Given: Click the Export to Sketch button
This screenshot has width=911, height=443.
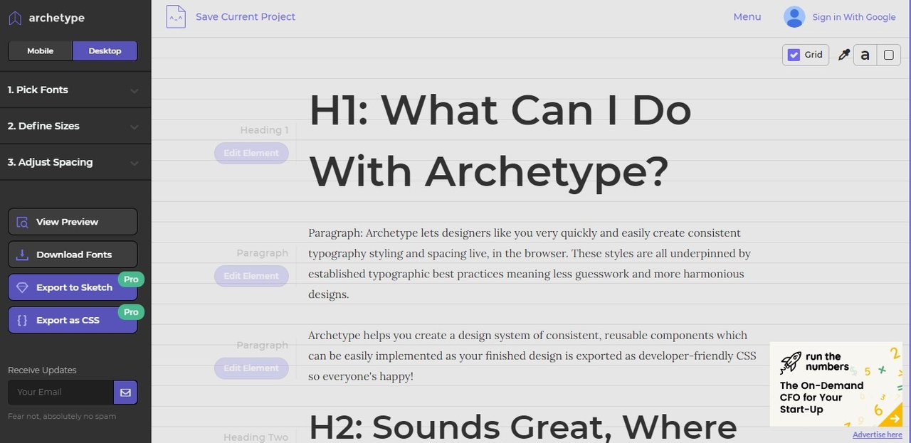Looking at the screenshot, I should [x=73, y=287].
